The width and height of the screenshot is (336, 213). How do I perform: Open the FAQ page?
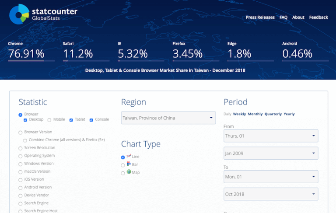tap(283, 17)
